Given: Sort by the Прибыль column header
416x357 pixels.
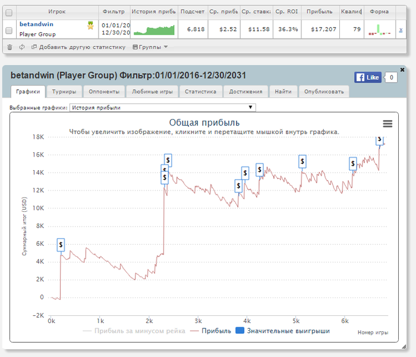Looking at the screenshot, I should (320, 12).
